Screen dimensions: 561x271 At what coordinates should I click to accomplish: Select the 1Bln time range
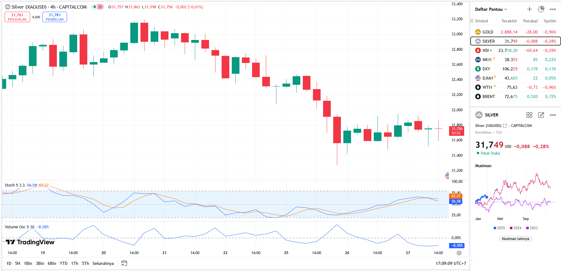tap(28, 263)
